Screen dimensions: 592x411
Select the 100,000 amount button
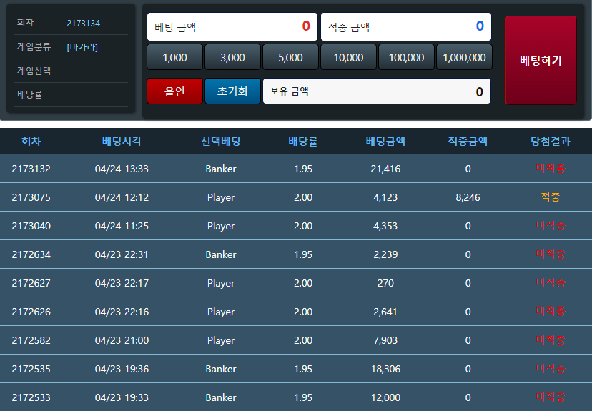406,58
